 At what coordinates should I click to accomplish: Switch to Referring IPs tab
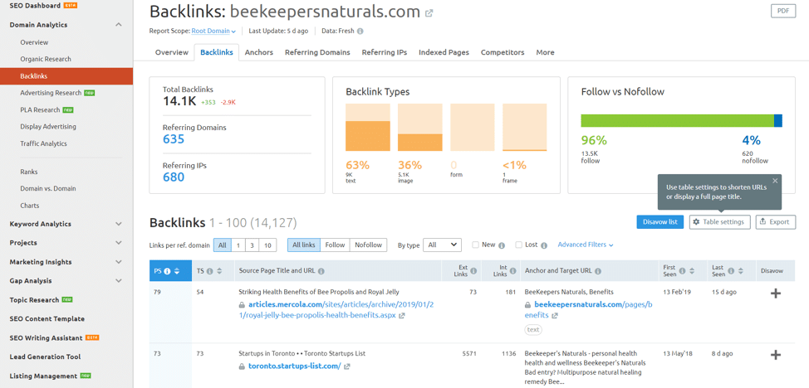tap(385, 52)
